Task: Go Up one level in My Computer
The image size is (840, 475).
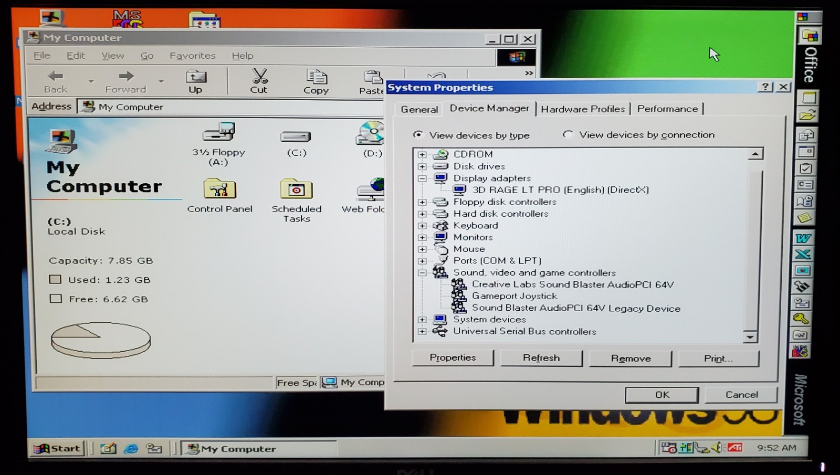Action: tap(195, 82)
